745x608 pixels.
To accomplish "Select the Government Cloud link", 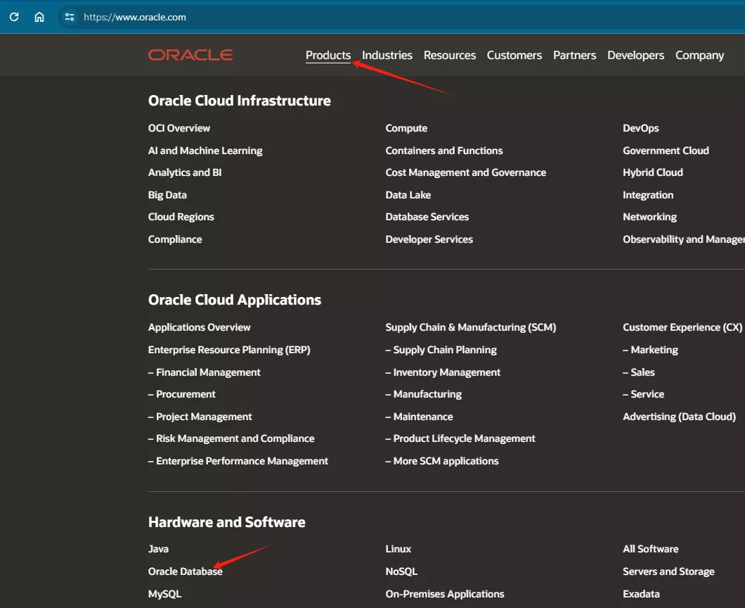I will pos(666,151).
